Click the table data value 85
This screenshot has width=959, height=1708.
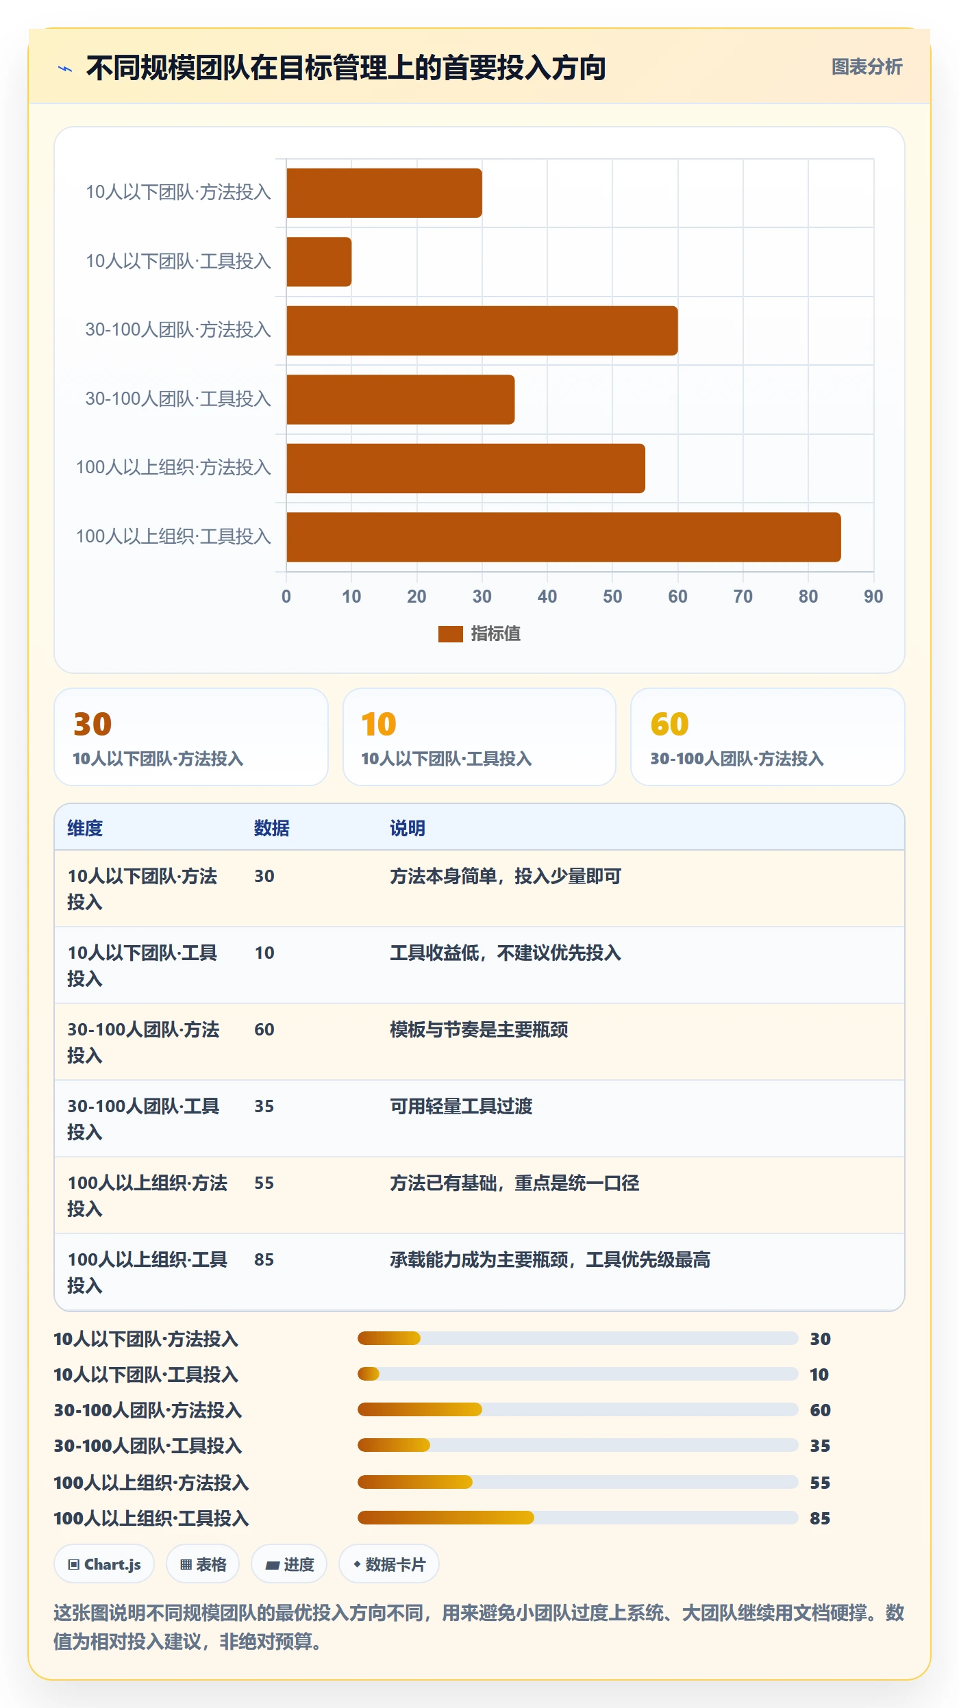pos(264,1259)
